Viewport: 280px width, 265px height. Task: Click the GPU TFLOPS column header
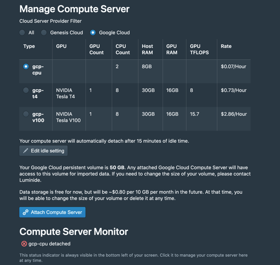(199, 49)
